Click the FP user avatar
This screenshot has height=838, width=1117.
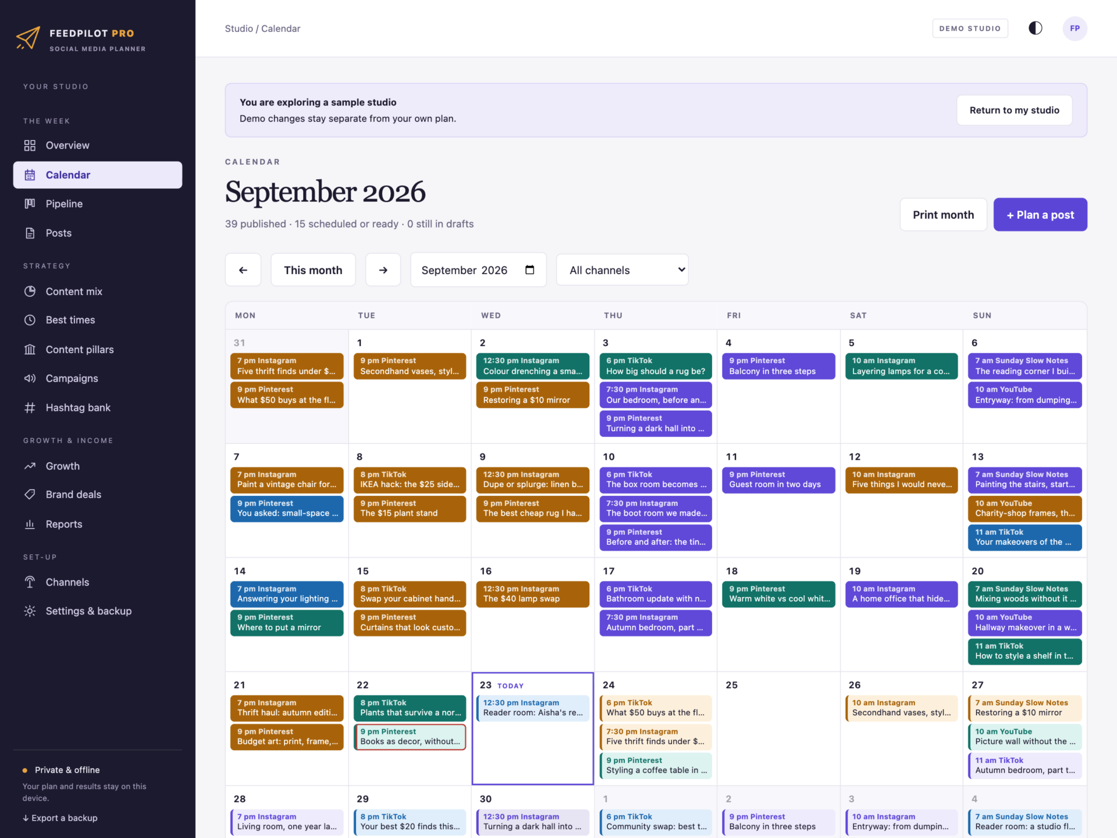1075,29
